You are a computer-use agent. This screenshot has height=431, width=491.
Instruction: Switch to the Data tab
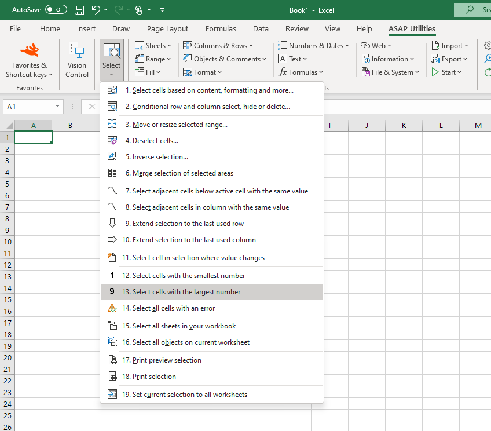click(261, 29)
